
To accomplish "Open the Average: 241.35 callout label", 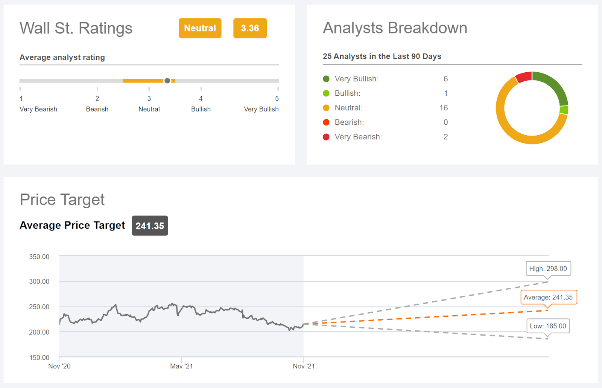I will 549,297.
